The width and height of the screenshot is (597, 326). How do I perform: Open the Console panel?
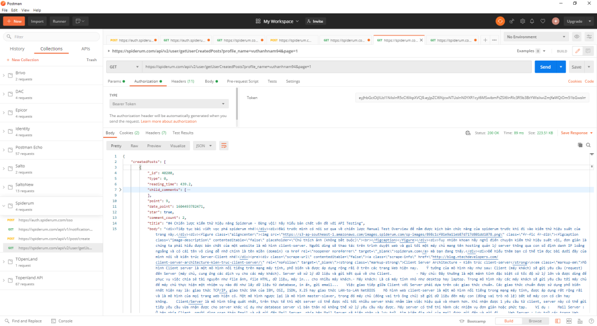(62, 321)
